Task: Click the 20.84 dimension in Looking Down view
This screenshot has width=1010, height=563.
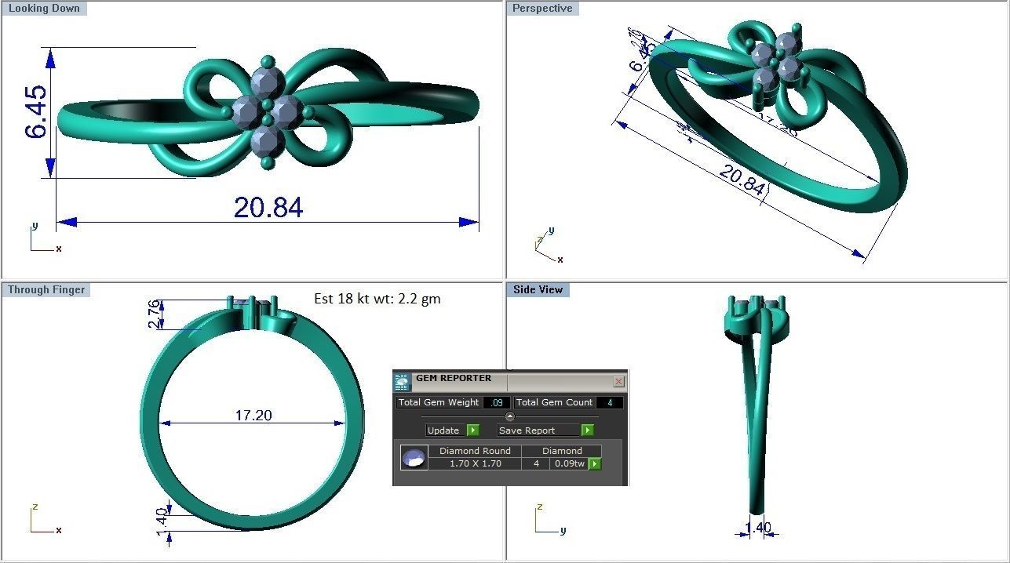Action: pyautogui.click(x=268, y=207)
